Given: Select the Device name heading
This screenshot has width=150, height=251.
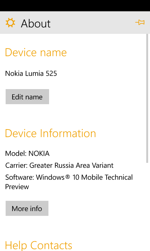Looking at the screenshot, I should pyautogui.click(x=36, y=52).
